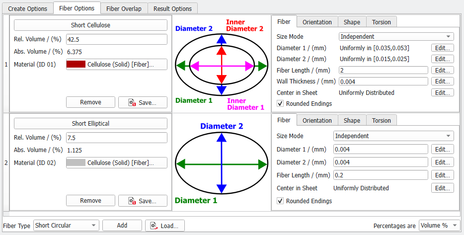
Task: Toggle Rounded Endings for fiber 1
Action: [280, 104]
